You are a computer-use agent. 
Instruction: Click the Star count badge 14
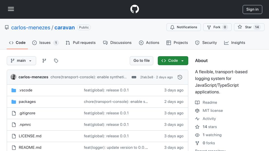(257, 27)
